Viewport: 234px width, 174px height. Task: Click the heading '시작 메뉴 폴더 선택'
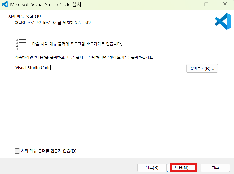pyautogui.click(x=25, y=17)
